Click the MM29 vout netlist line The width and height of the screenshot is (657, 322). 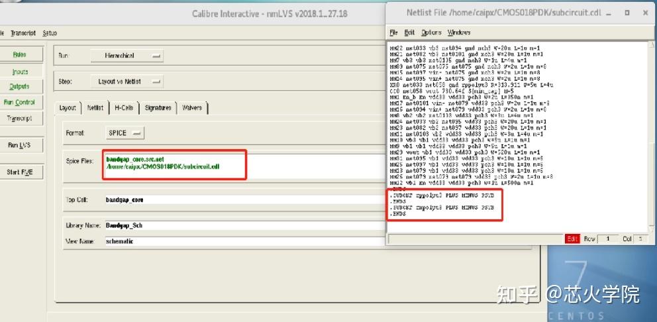(465, 152)
